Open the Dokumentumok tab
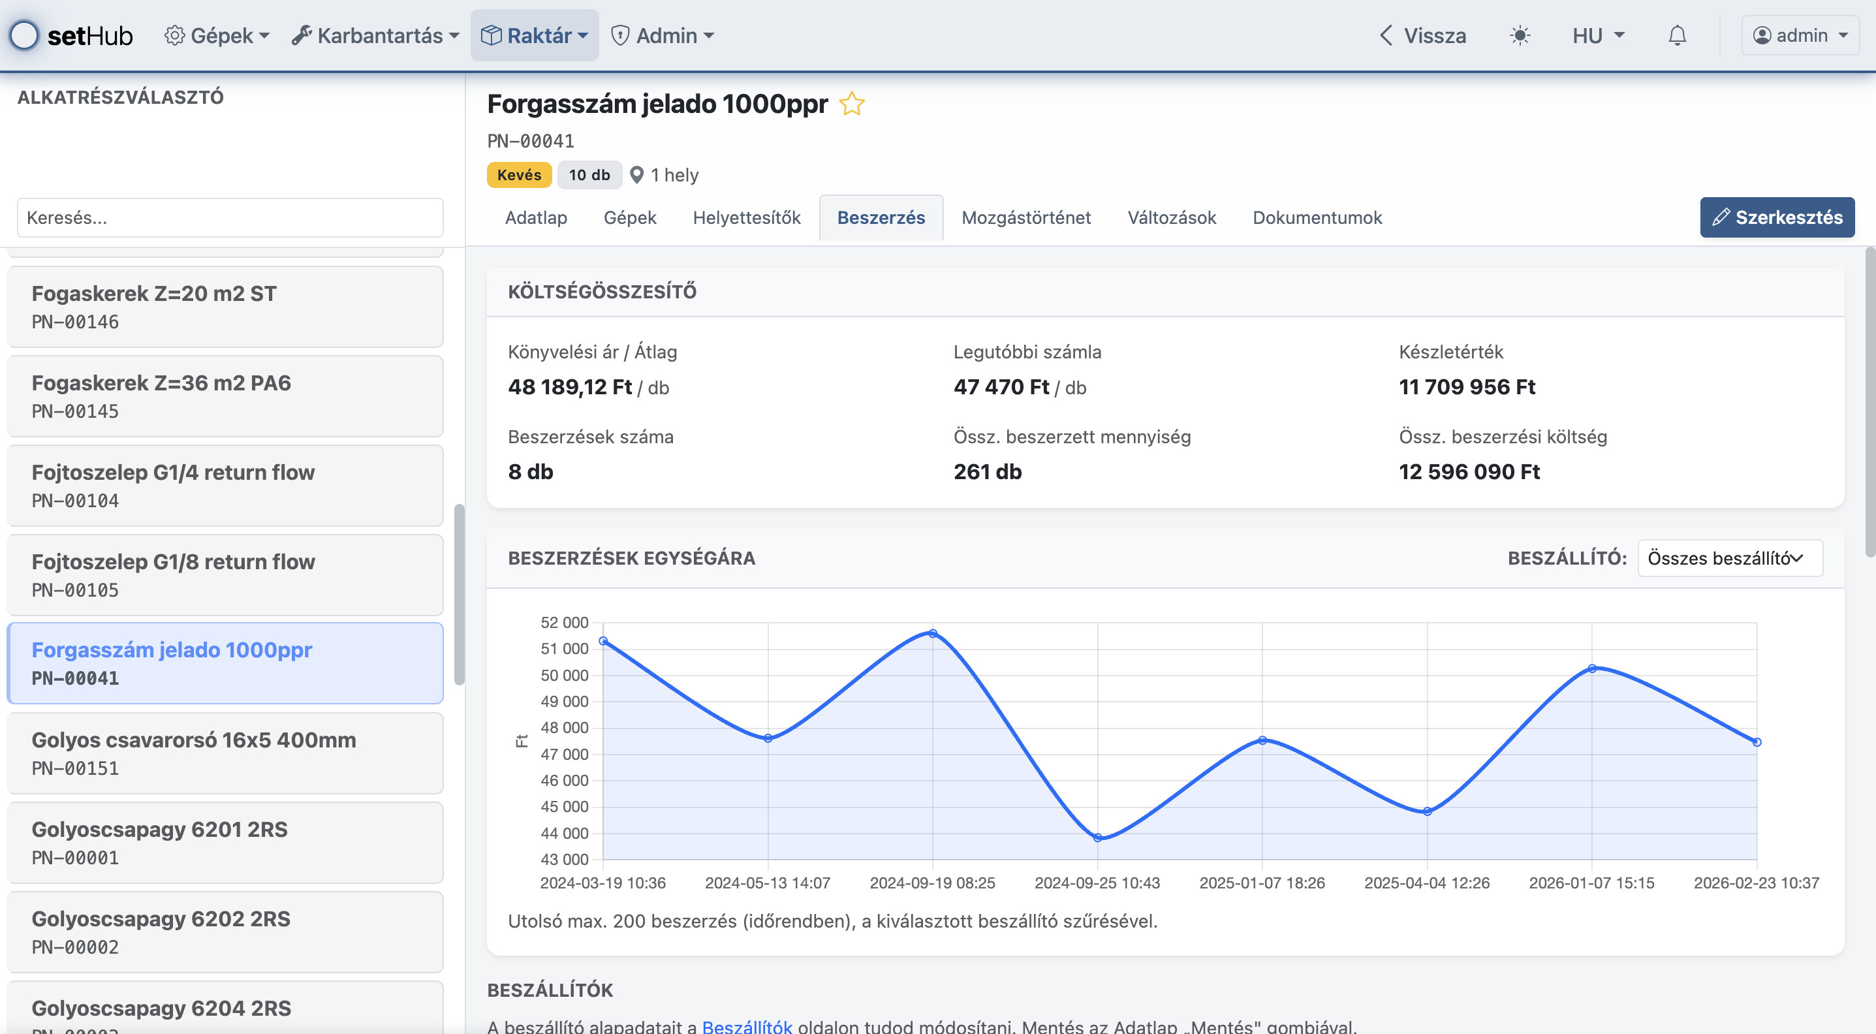Image resolution: width=1876 pixels, height=1034 pixels. [x=1317, y=217]
